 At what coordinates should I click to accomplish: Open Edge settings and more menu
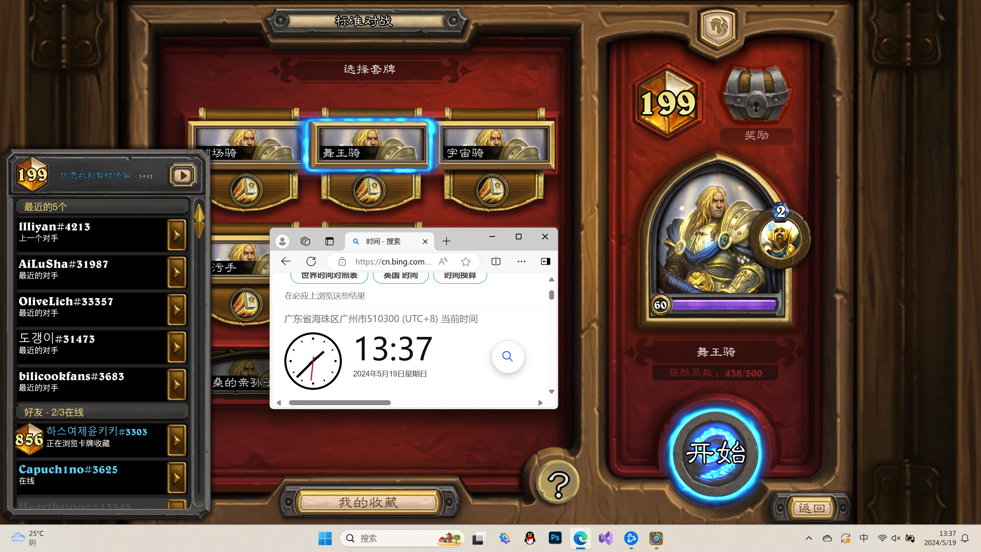pyautogui.click(x=522, y=261)
